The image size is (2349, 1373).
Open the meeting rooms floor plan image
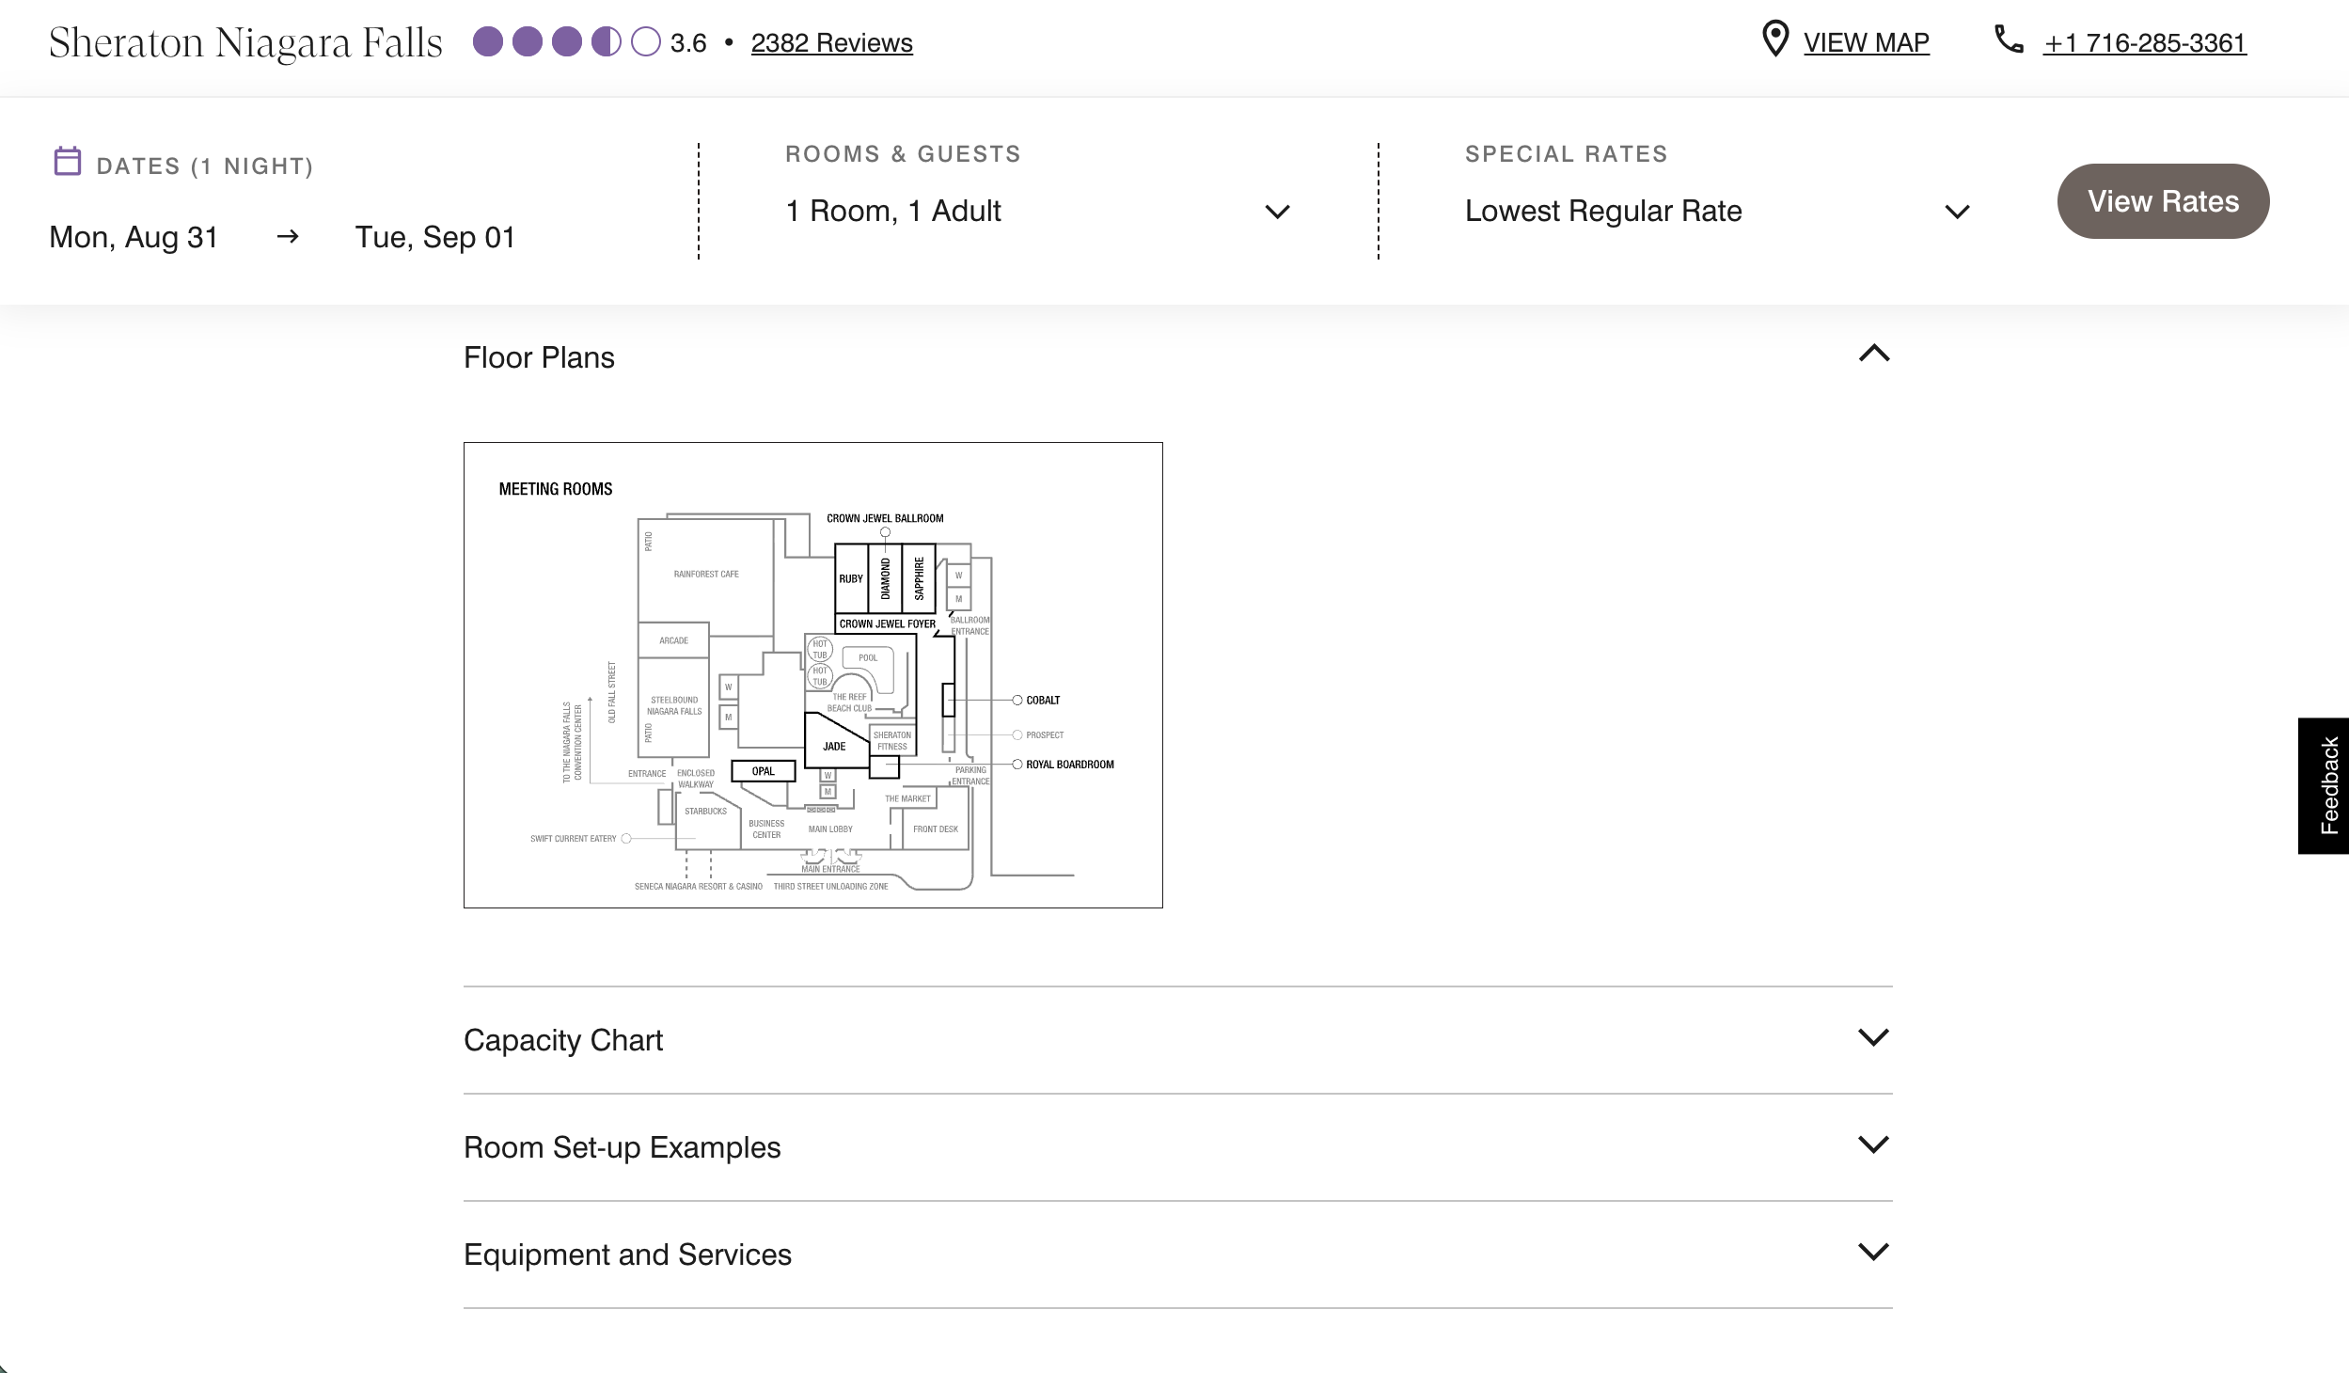pyautogui.click(x=813, y=675)
